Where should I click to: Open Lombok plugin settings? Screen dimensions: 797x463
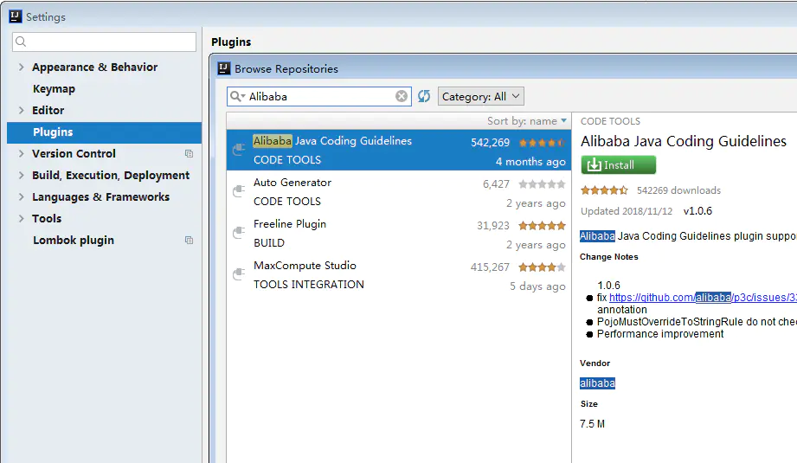pos(74,240)
